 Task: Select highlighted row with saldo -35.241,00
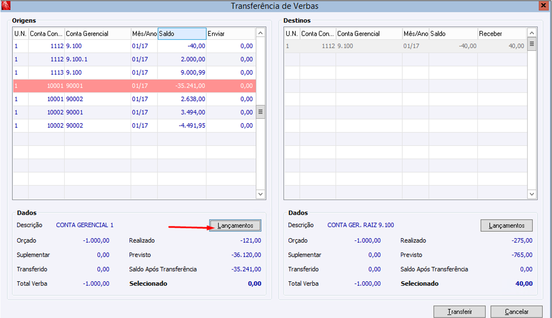pyautogui.click(x=134, y=86)
